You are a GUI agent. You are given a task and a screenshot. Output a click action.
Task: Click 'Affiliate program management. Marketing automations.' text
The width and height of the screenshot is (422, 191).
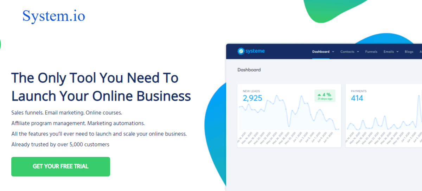[x=78, y=124]
